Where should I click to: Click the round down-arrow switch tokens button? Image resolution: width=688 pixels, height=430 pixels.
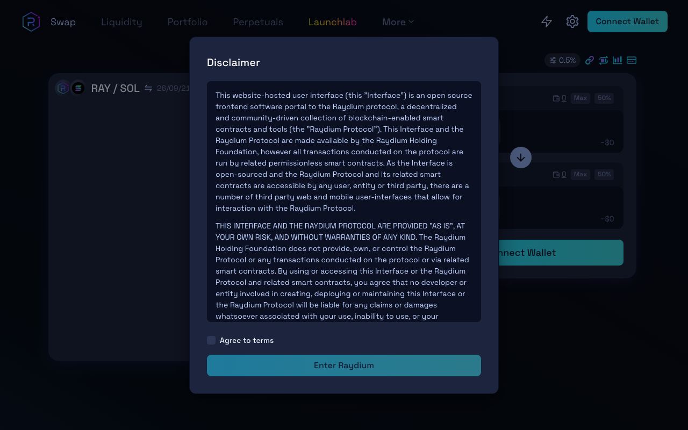click(x=520, y=157)
